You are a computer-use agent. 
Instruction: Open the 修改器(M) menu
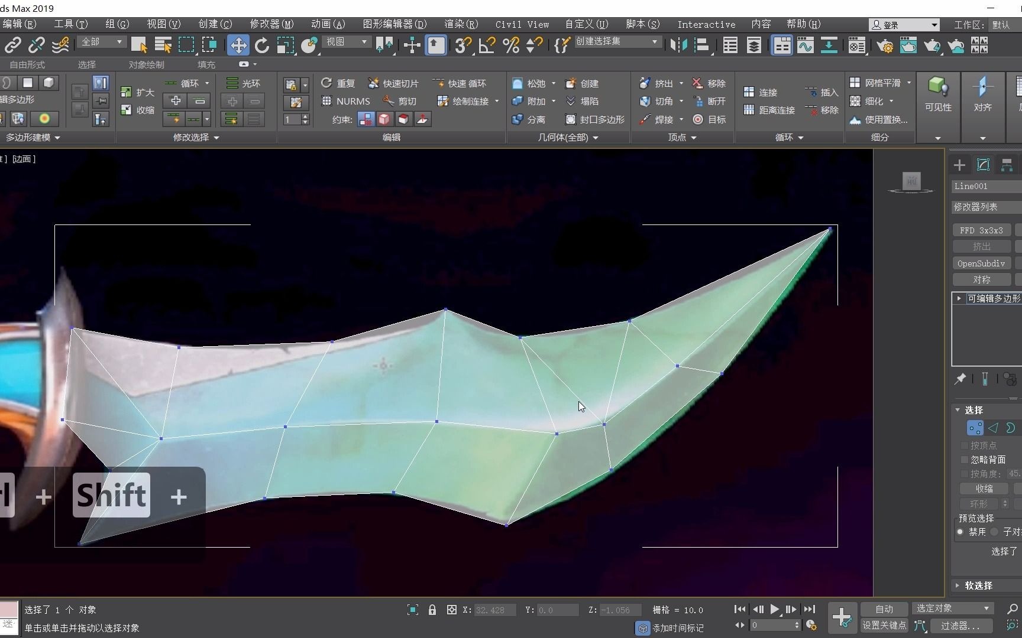click(x=271, y=24)
